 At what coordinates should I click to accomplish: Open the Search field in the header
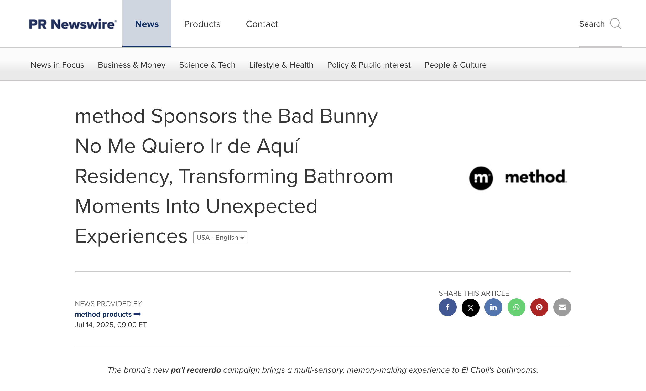592,24
